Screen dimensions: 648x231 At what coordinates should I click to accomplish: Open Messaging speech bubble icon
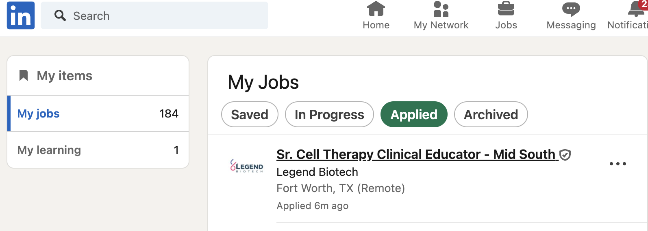click(571, 9)
